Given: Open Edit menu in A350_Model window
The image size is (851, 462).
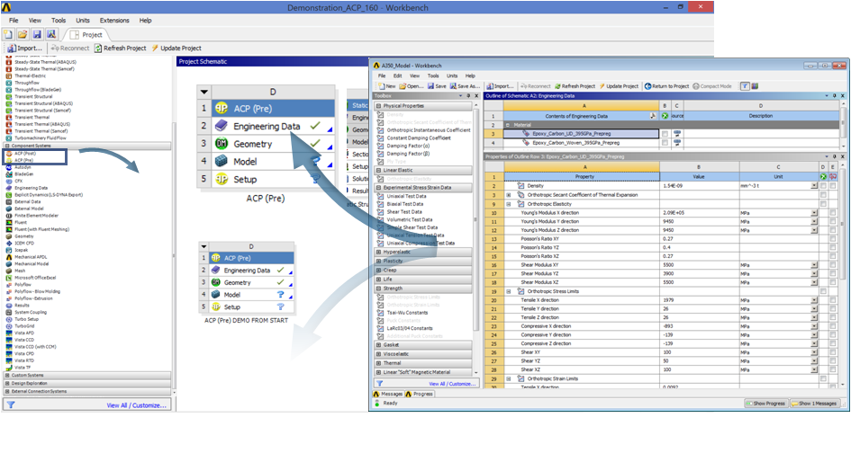Looking at the screenshot, I should pos(398,76).
